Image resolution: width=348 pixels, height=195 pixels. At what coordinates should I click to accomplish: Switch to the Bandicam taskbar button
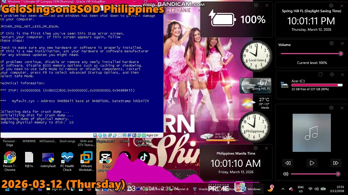tap(228, 189)
